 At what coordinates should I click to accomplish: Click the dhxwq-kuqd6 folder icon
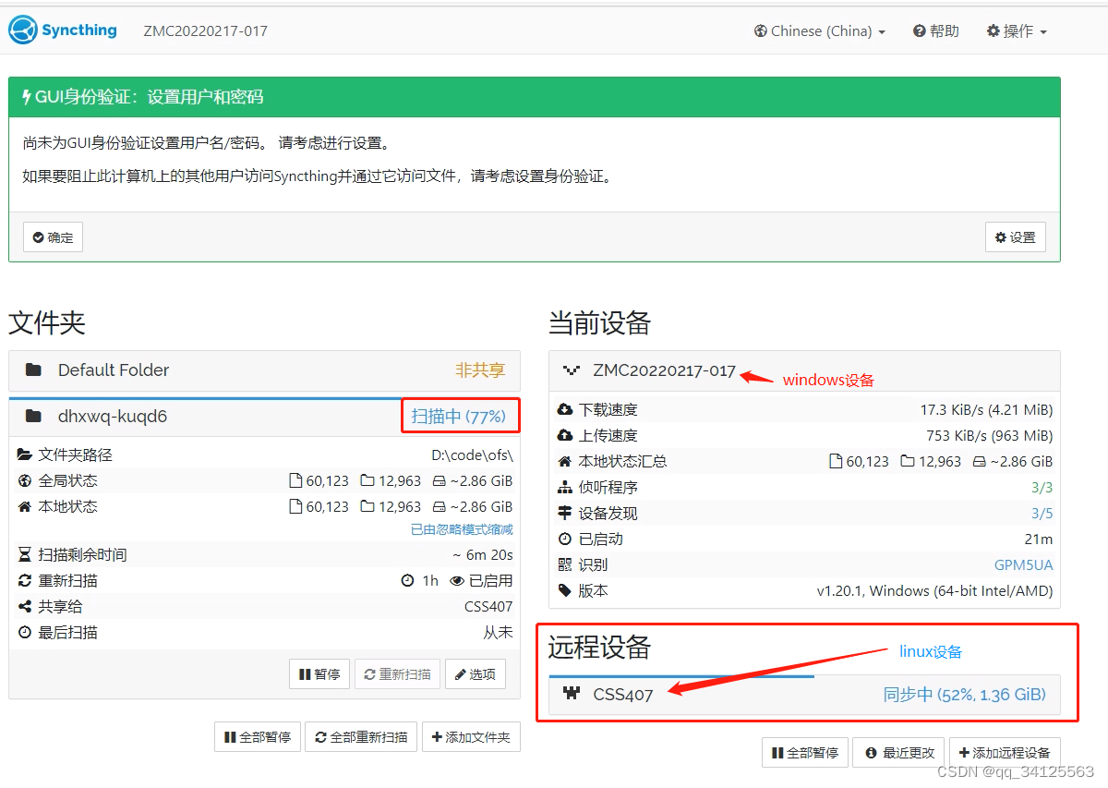(x=34, y=417)
